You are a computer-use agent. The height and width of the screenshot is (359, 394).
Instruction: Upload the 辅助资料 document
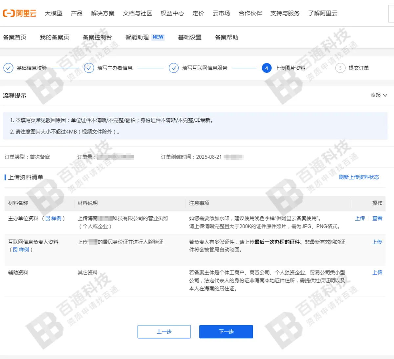click(377, 273)
